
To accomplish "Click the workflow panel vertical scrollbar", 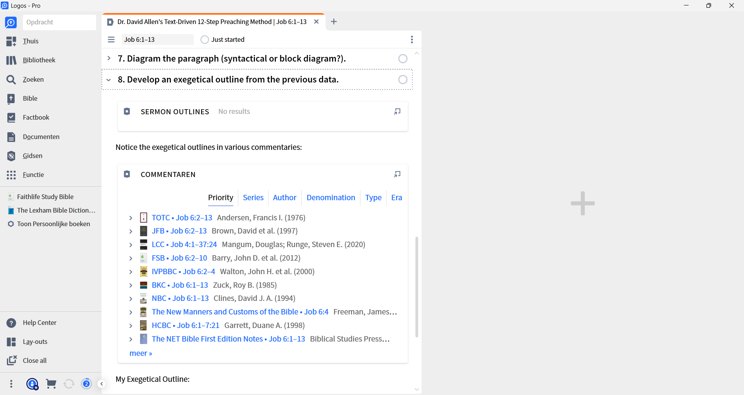I will coord(417,287).
